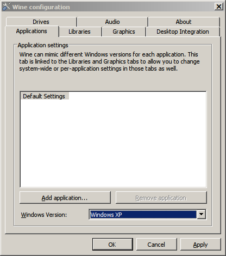Show the Desktop Integration tab
The image size is (226, 256).
click(x=183, y=32)
